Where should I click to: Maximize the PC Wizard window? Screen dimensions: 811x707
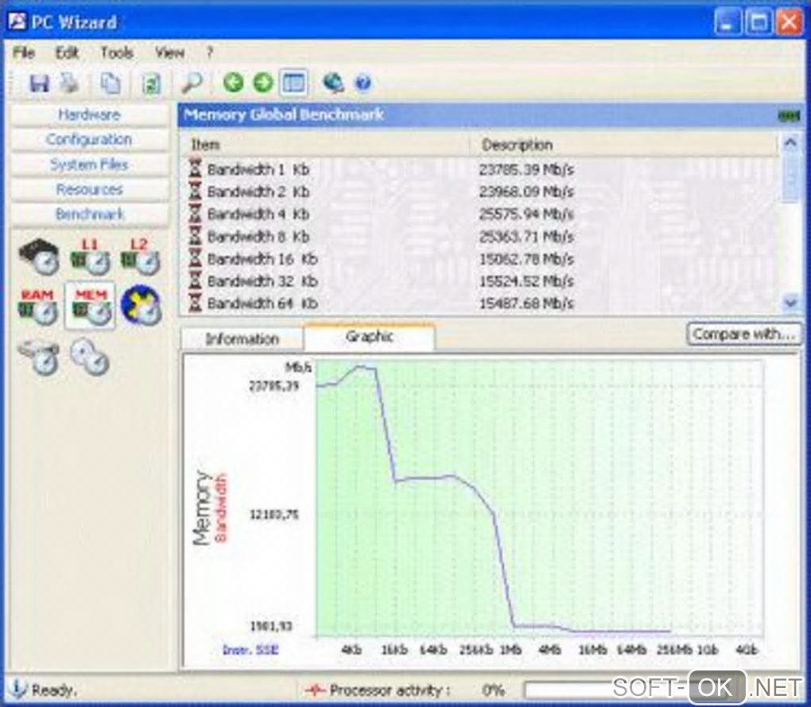click(x=759, y=22)
